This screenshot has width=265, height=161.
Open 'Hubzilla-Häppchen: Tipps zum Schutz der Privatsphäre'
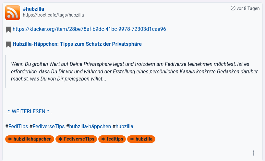tap(77, 44)
